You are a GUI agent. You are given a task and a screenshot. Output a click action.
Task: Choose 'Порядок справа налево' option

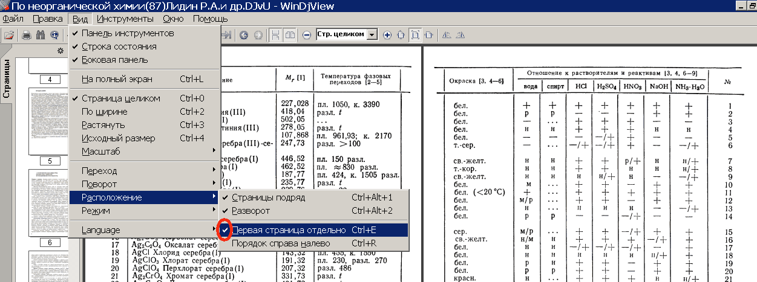pyautogui.click(x=280, y=243)
